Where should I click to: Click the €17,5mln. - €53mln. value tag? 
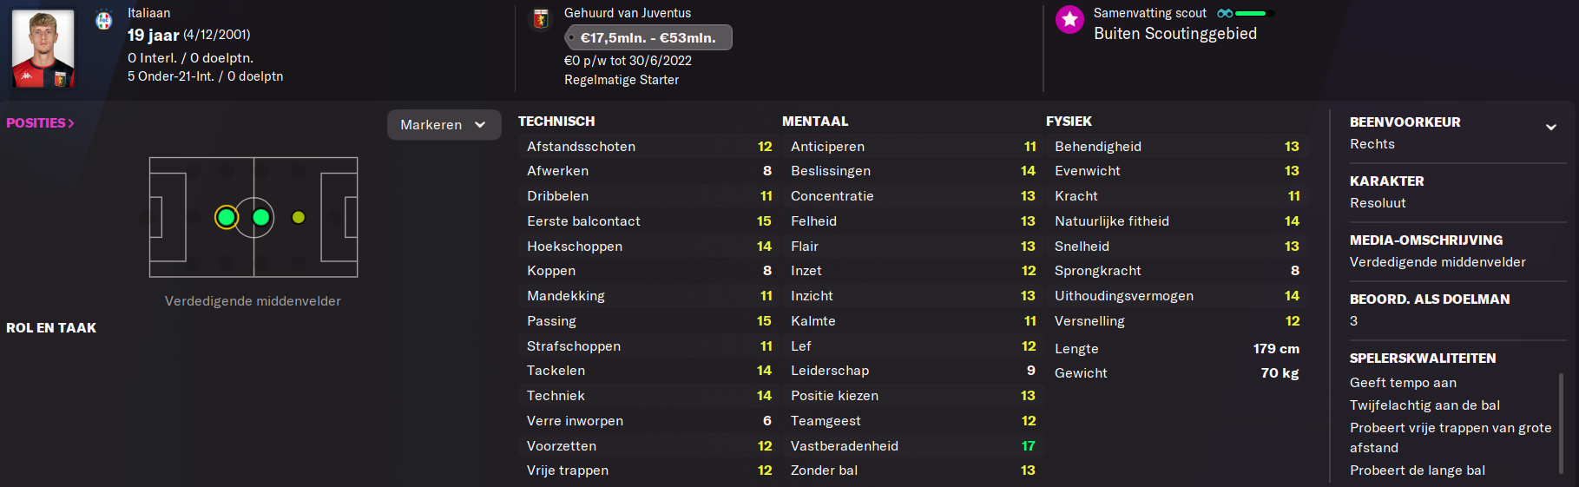click(x=648, y=37)
